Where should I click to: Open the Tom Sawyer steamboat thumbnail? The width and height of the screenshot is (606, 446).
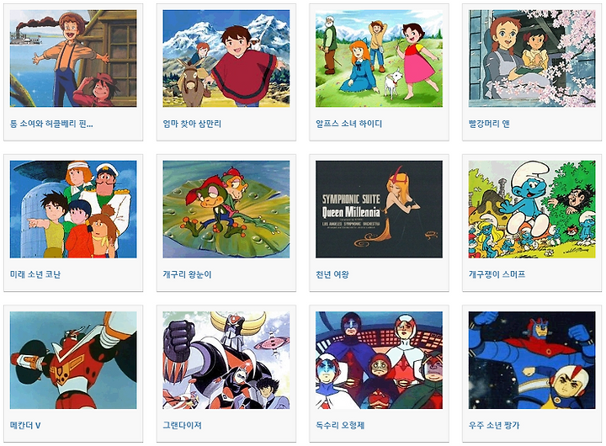tap(73, 58)
